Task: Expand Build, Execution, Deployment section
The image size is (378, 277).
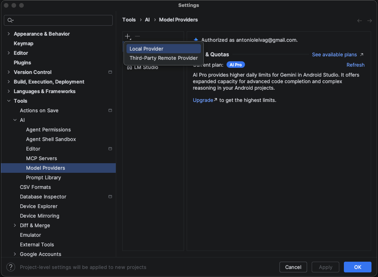Action: [x=9, y=82]
